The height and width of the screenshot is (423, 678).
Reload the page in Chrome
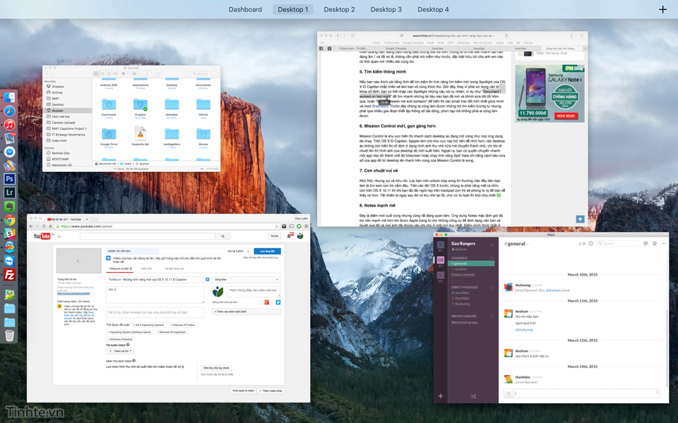(x=44, y=226)
